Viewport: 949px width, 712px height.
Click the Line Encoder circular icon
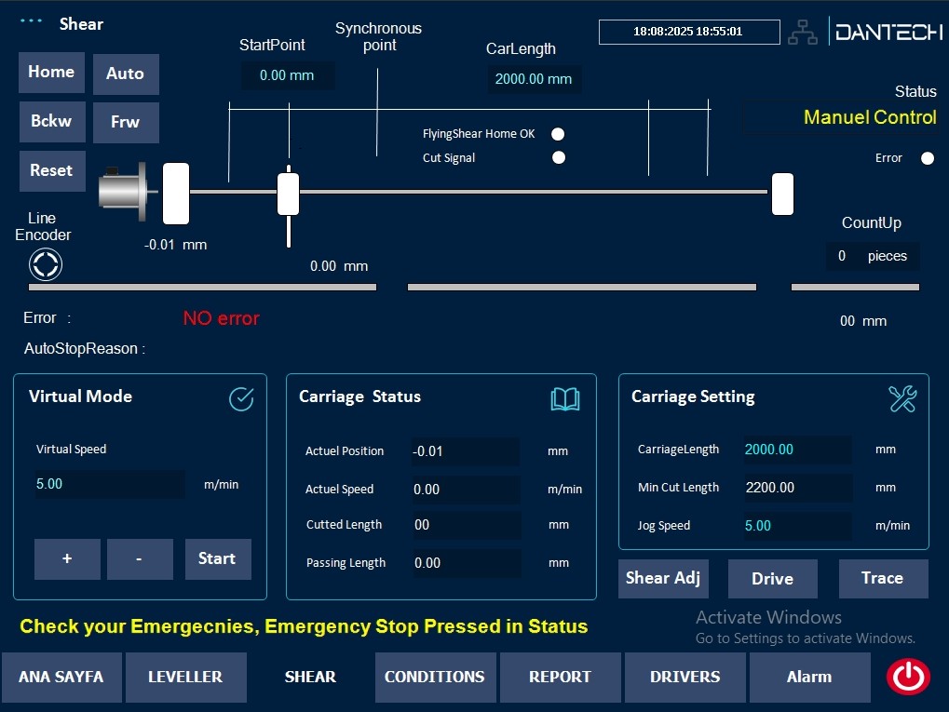pos(45,264)
